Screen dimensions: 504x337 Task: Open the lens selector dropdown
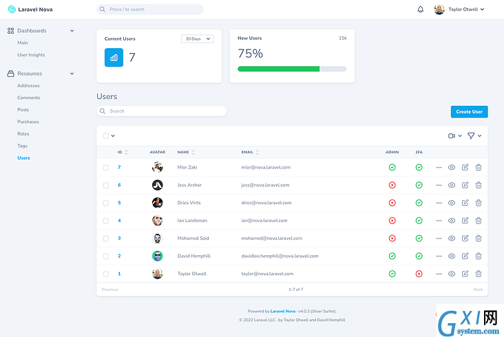pyautogui.click(x=455, y=135)
